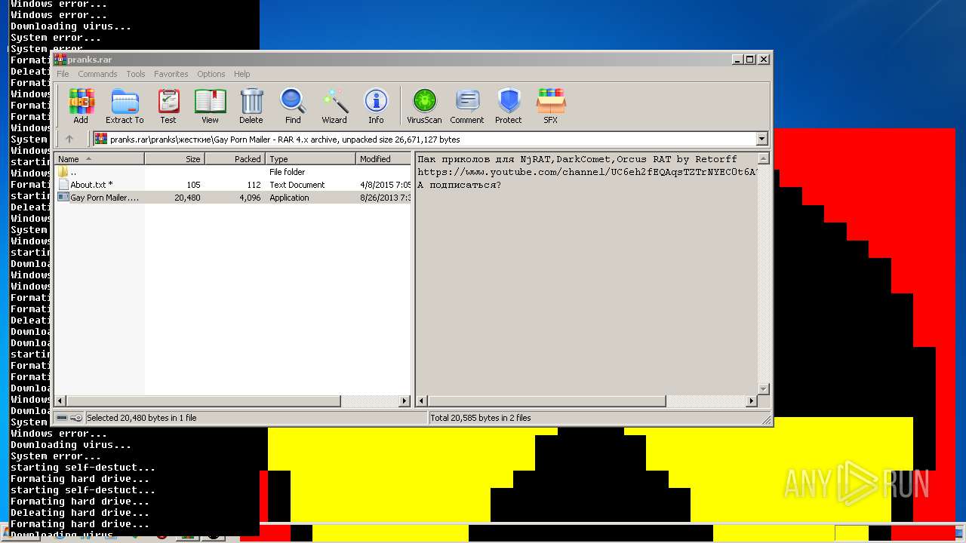Open the Help menu
The image size is (966, 543).
pos(241,74)
